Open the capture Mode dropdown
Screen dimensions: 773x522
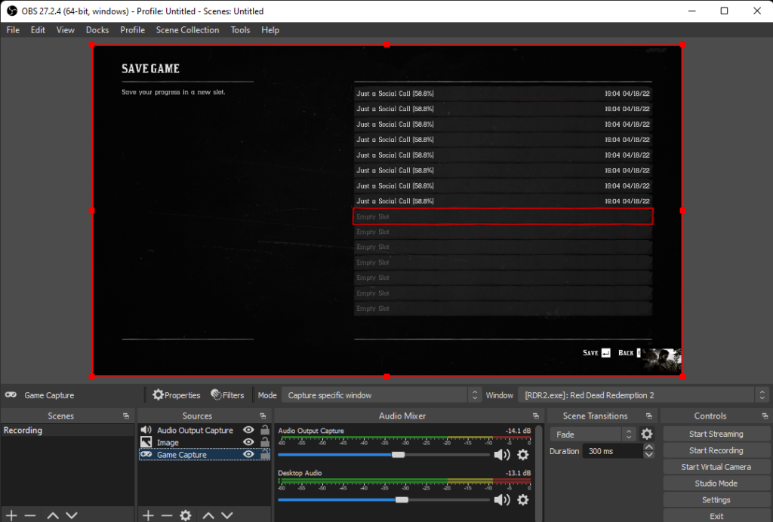point(381,395)
